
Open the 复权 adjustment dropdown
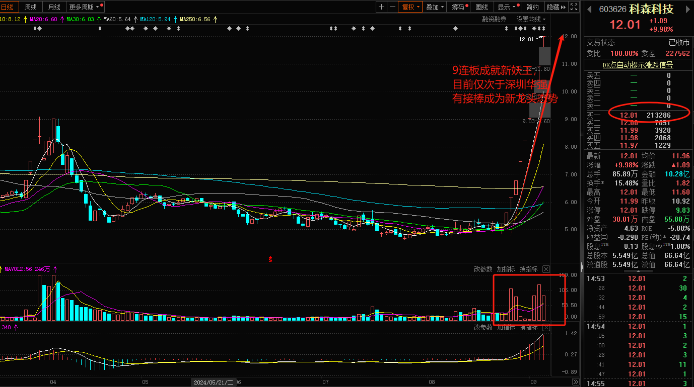point(410,7)
